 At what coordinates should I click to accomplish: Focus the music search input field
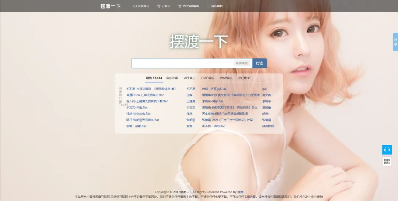(182, 63)
